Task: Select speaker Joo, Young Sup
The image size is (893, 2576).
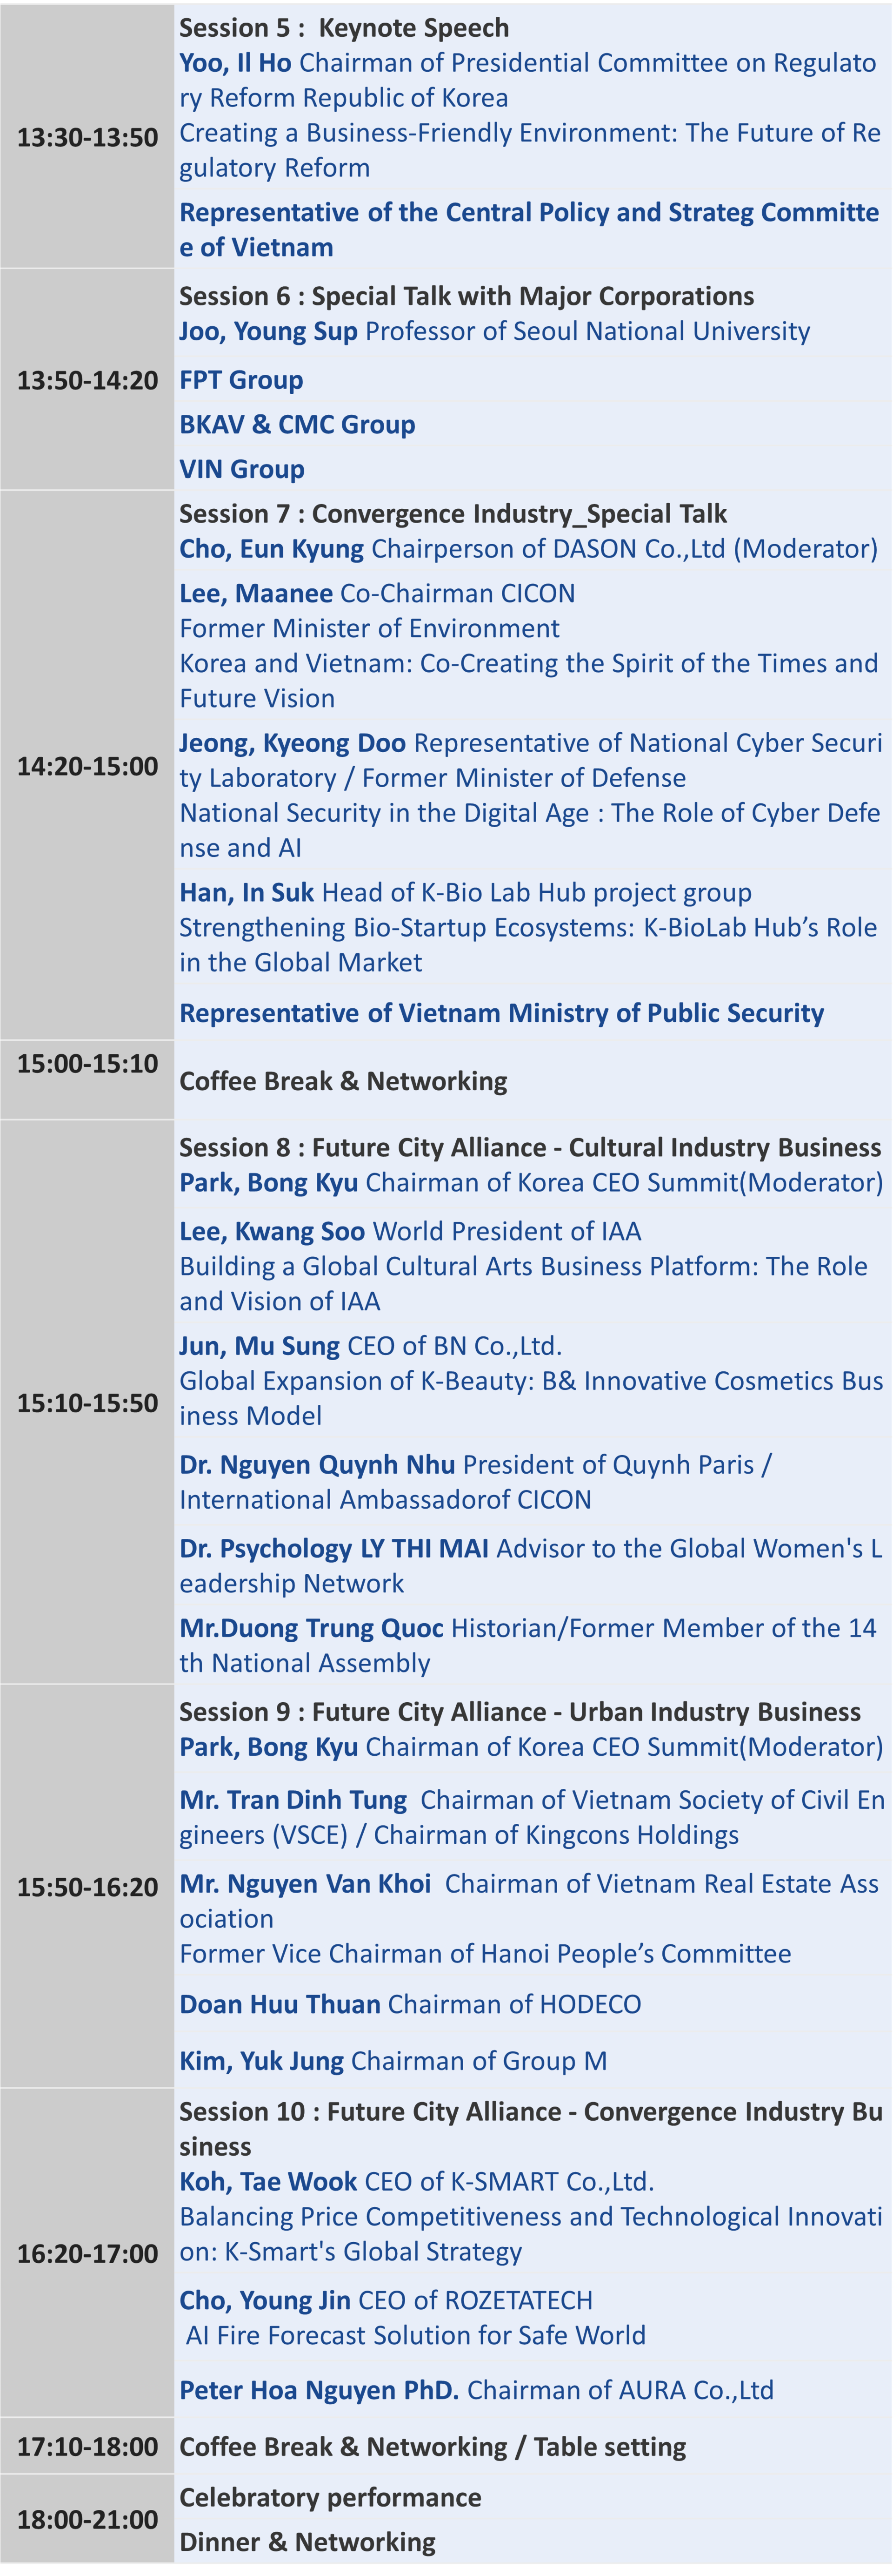Action: pos(268,331)
